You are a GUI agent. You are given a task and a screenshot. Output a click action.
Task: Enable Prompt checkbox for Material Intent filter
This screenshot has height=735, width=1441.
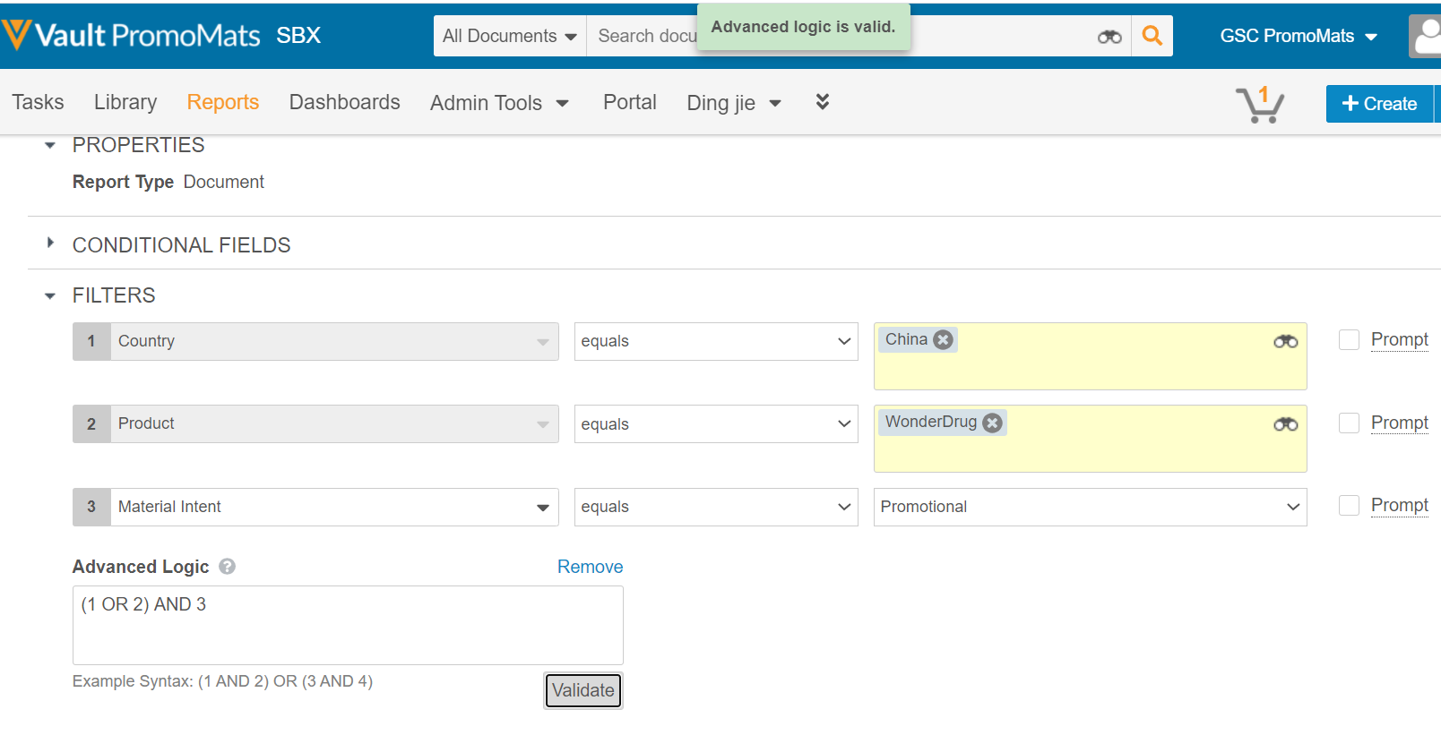point(1349,505)
